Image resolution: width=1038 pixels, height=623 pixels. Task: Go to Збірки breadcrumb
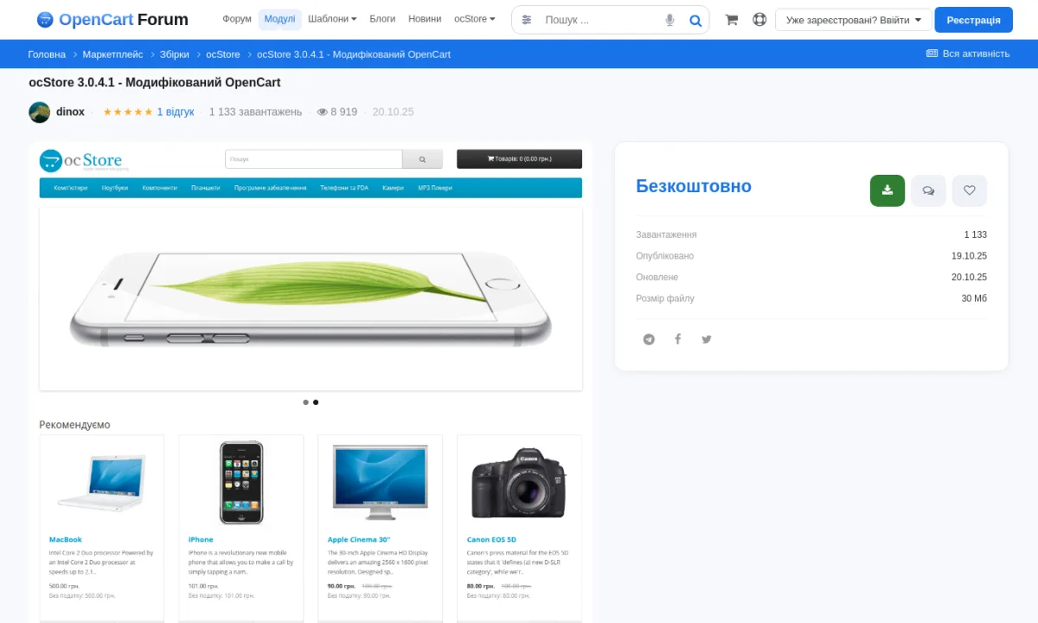click(x=175, y=54)
